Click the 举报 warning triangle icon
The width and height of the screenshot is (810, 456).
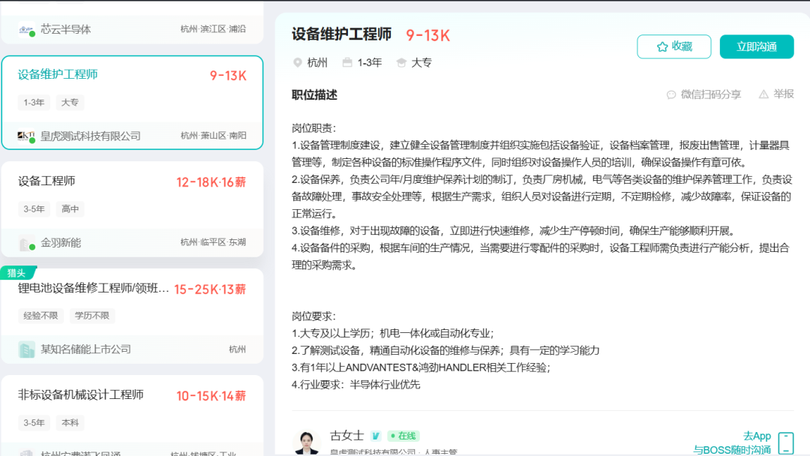coord(763,94)
